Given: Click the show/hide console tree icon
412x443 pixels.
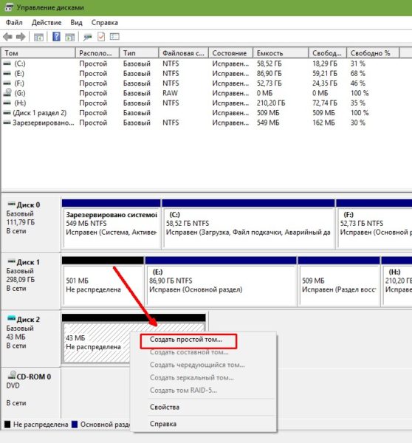Looking at the screenshot, I should pyautogui.click(x=38, y=37).
